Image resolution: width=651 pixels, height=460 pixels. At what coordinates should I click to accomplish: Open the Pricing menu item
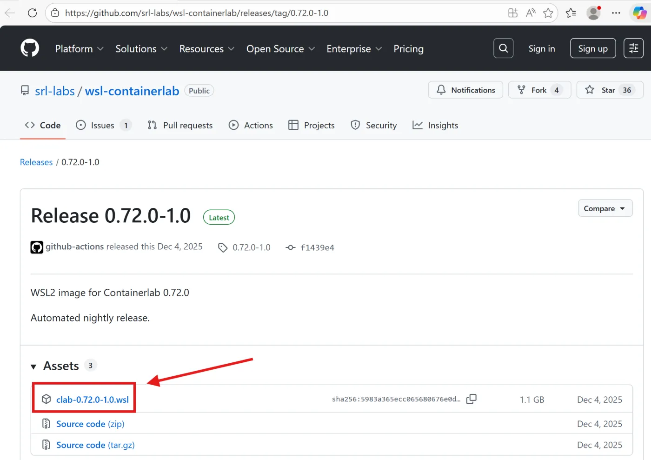(x=408, y=48)
